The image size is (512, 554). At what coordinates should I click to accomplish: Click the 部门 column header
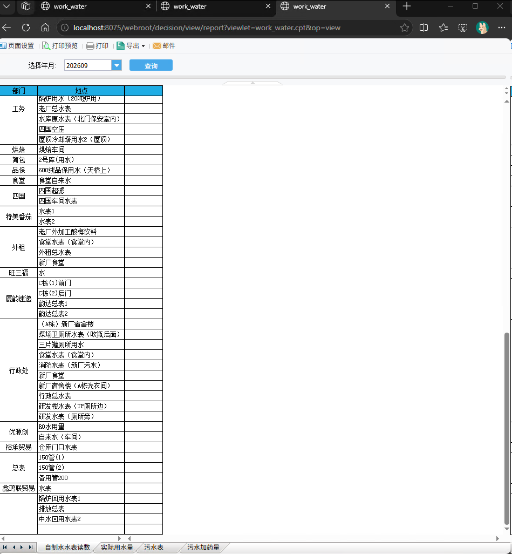click(19, 91)
